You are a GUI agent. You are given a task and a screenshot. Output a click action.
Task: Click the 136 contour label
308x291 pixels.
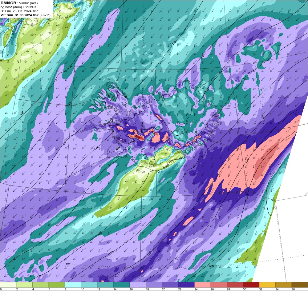coord(149,253)
